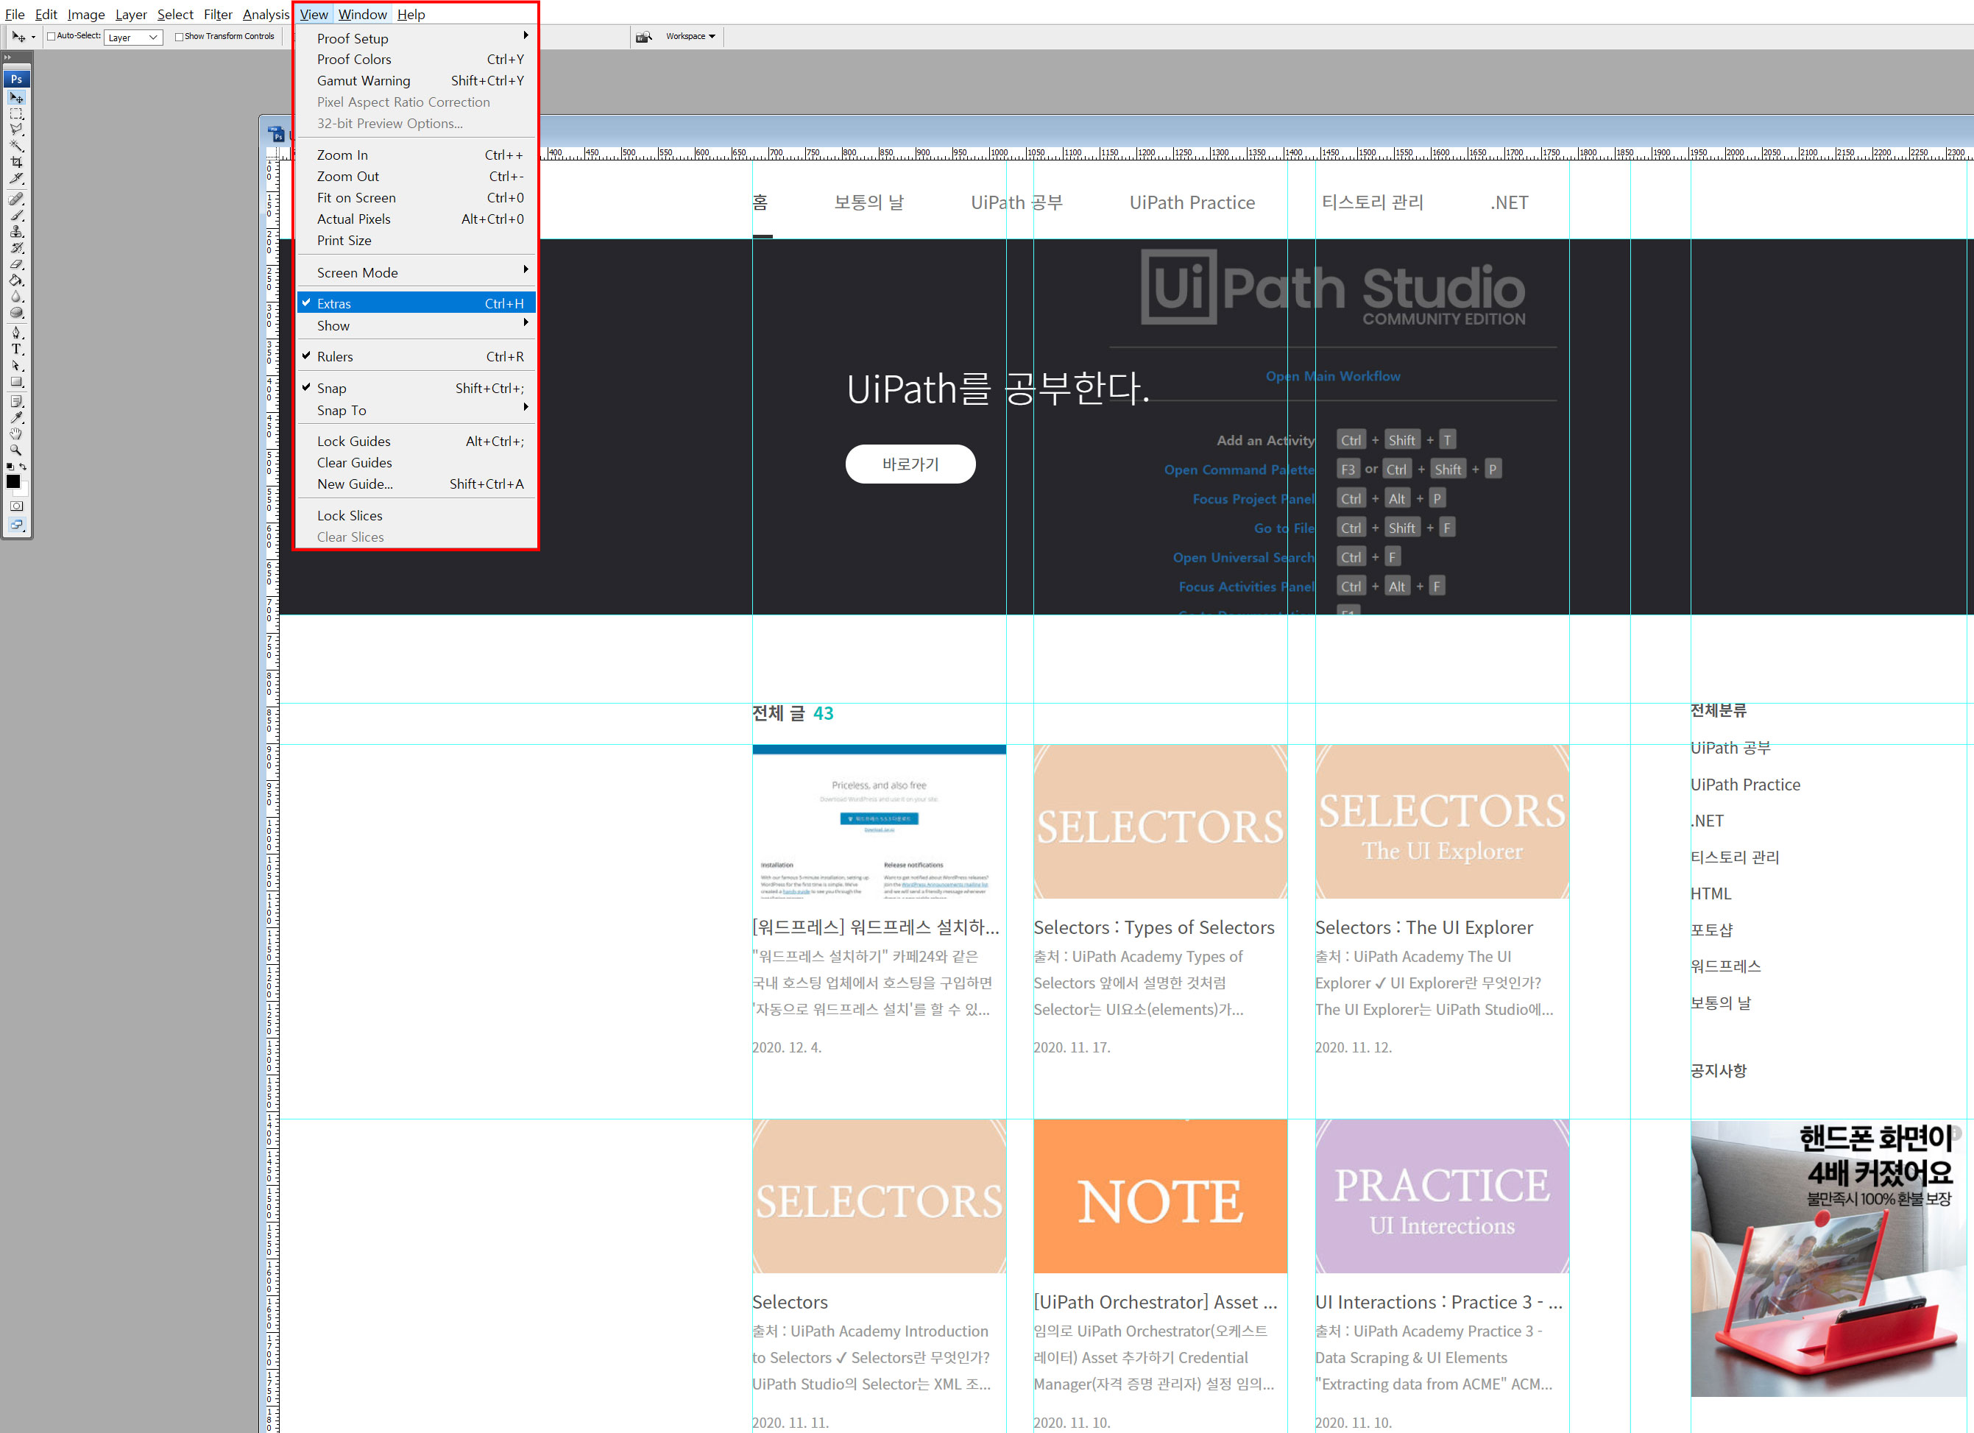This screenshot has height=1433, width=1974.
Task: Select the Hand tool
Action: (x=16, y=434)
